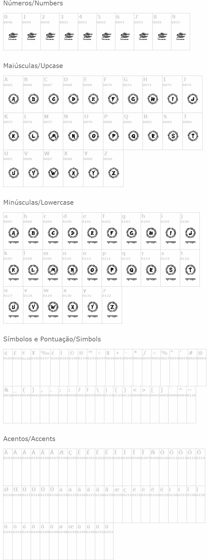Click the lowercase a glyph, code 0097
This screenshot has width=209, height=560.
(x=13, y=234)
